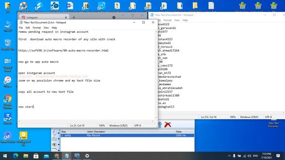Click 'za_ebrahimzadeh' line in background Notepad

coord(170,88)
